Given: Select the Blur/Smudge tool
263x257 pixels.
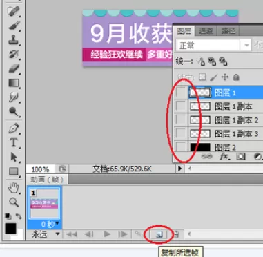Looking at the screenshot, I should [13, 97].
